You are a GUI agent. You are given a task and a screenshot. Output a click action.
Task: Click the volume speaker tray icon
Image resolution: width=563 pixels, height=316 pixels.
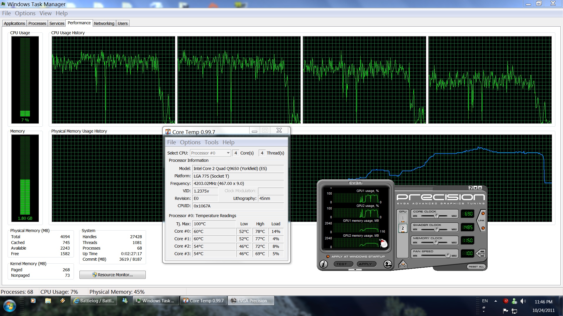[x=523, y=301]
